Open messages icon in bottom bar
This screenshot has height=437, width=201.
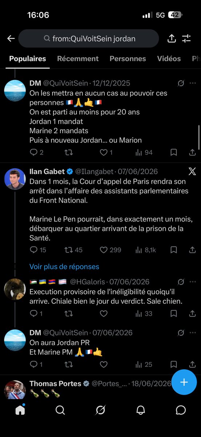(181, 410)
